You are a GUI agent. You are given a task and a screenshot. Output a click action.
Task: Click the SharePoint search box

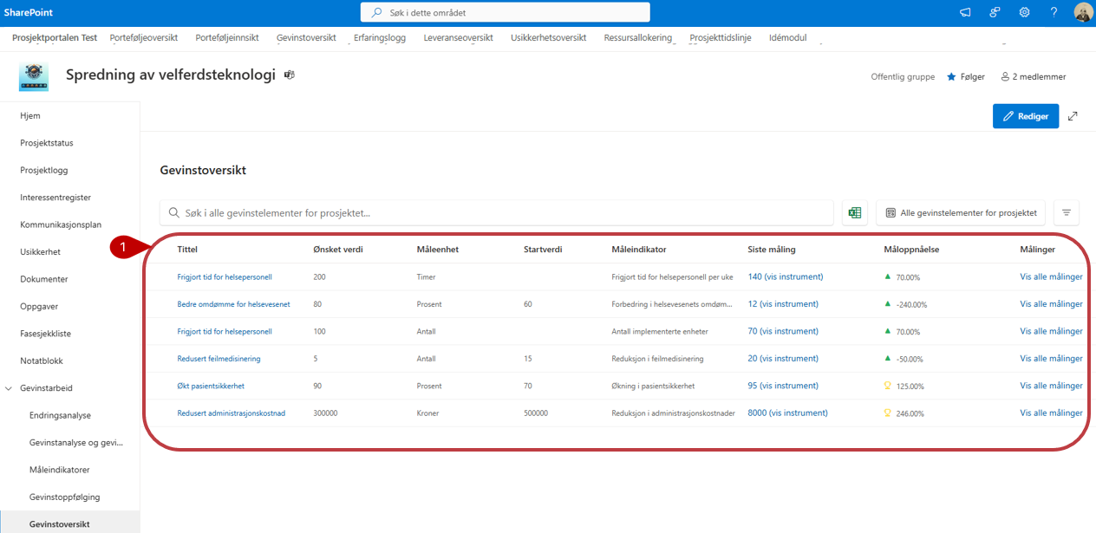(505, 13)
